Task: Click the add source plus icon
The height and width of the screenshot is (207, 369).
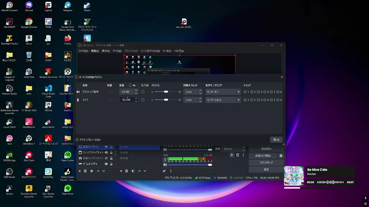Action: point(80,171)
